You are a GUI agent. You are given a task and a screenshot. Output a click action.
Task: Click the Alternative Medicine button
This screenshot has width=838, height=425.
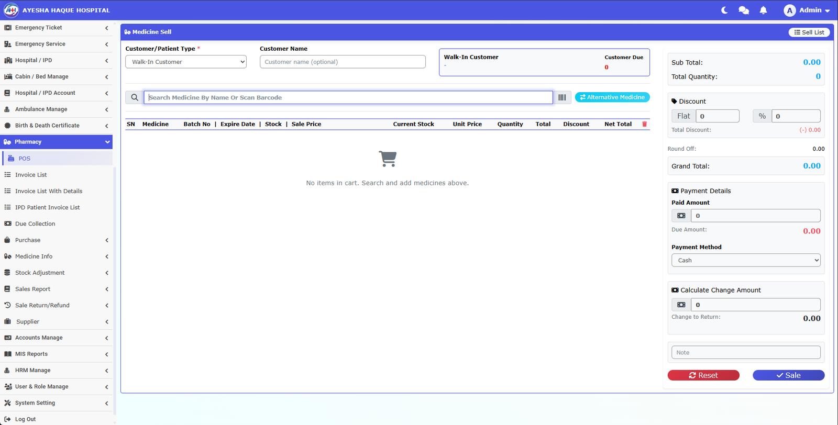coord(612,97)
